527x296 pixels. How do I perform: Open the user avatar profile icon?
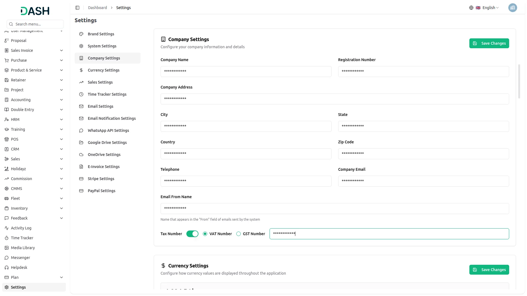512,8
